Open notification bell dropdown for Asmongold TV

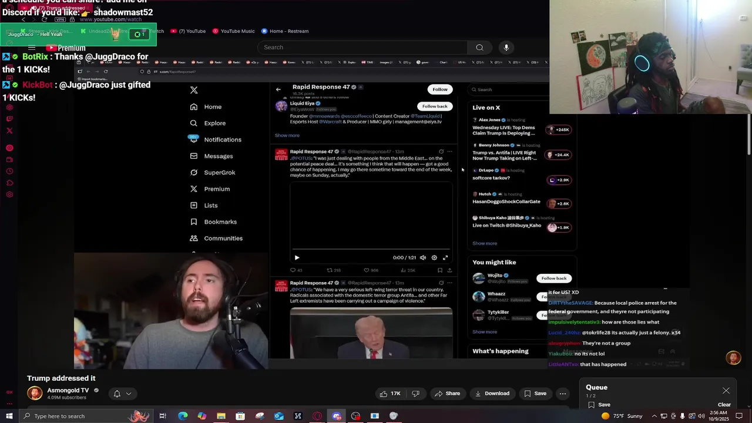pyautogui.click(x=122, y=394)
